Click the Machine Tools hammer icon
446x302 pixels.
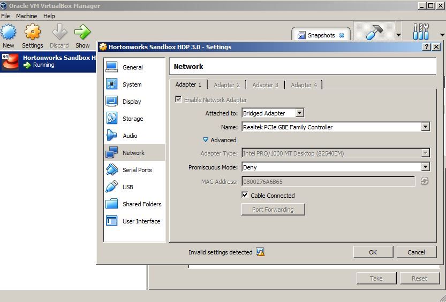374,32
